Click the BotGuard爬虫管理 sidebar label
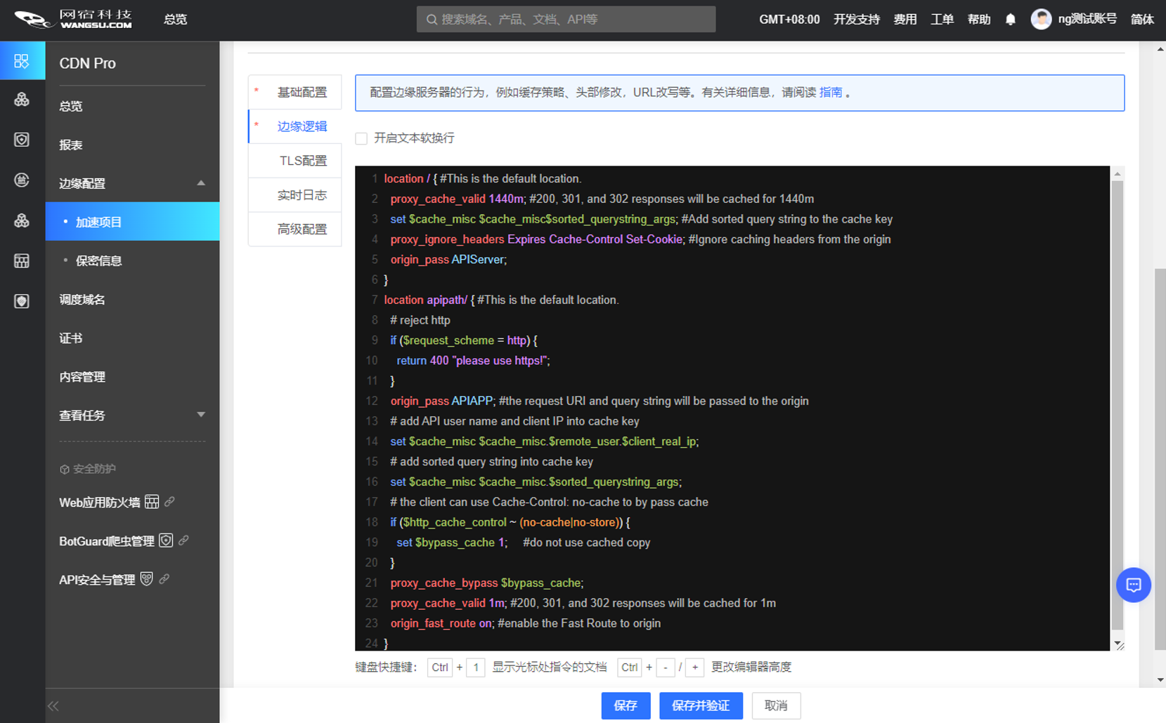This screenshot has width=1166, height=723. [107, 541]
